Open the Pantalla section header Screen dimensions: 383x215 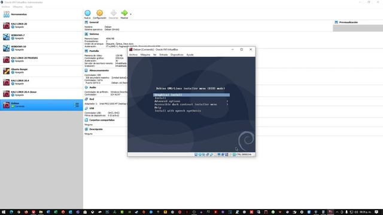point(94,51)
